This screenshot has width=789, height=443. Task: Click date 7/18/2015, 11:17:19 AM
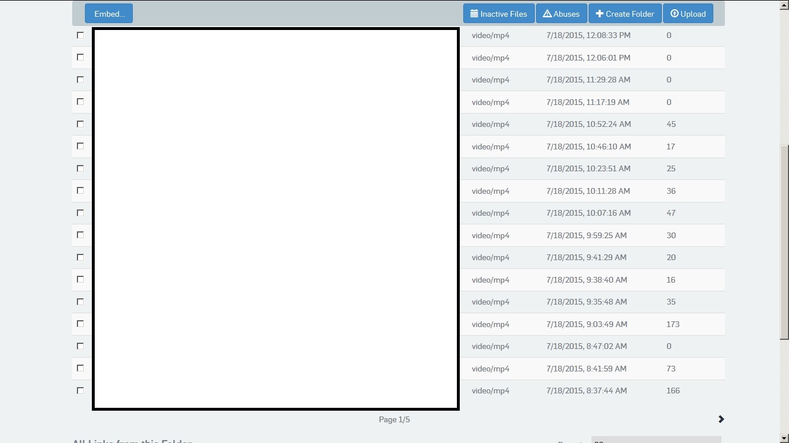click(588, 102)
